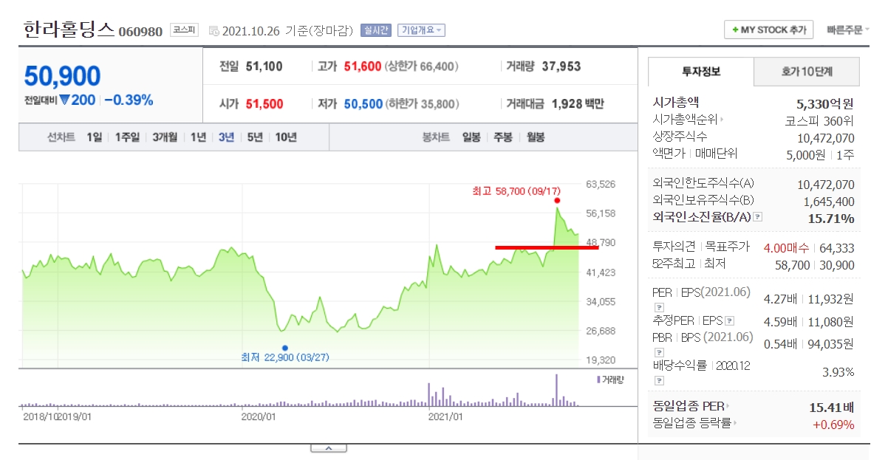The height and width of the screenshot is (460, 871).
Task: Select the 1주일 line chart period
Action: (127, 137)
